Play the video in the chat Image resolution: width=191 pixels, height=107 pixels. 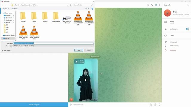86,80
